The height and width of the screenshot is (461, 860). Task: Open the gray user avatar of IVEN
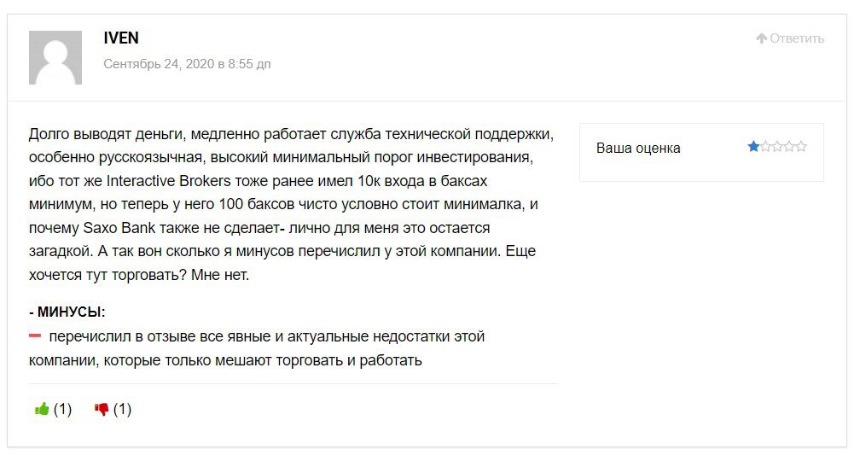(55, 57)
